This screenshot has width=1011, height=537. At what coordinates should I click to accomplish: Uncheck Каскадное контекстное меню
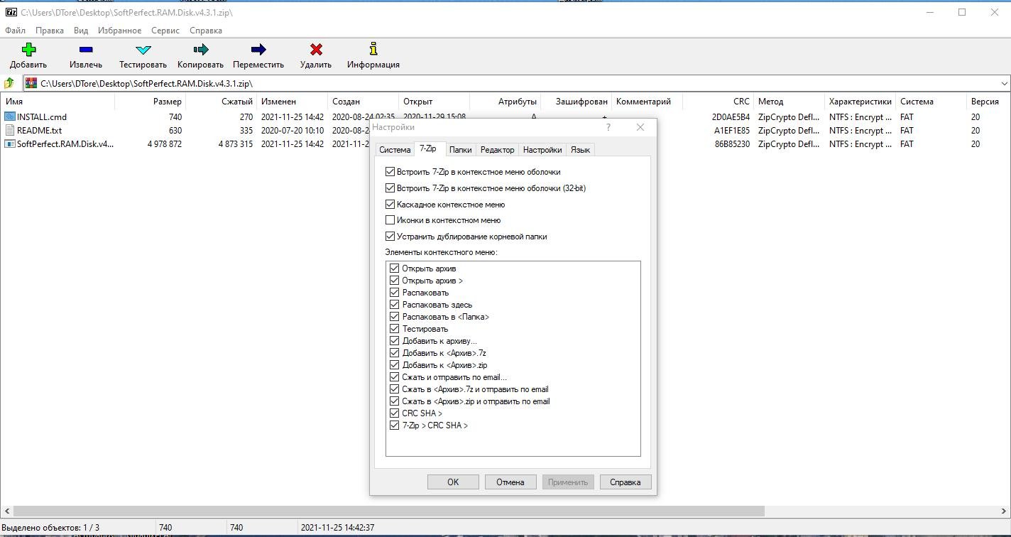[x=390, y=205]
